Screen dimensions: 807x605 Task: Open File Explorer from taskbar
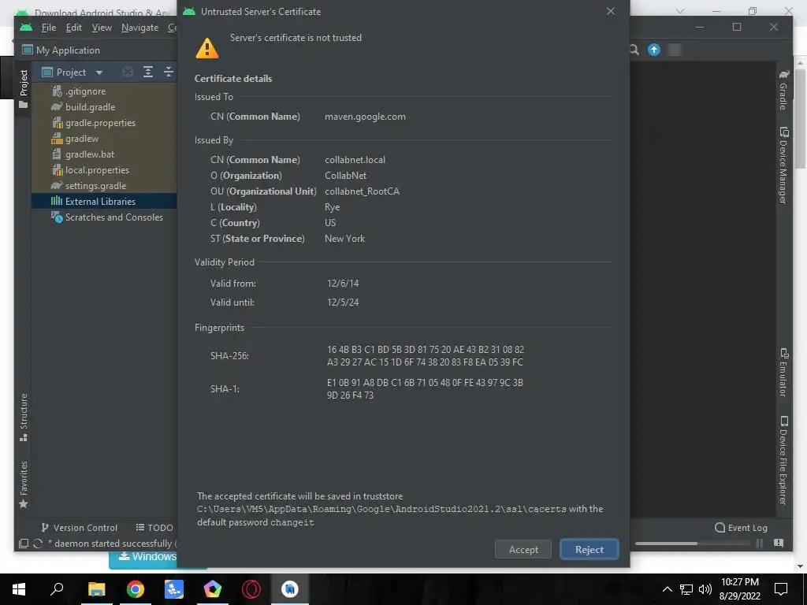click(96, 589)
